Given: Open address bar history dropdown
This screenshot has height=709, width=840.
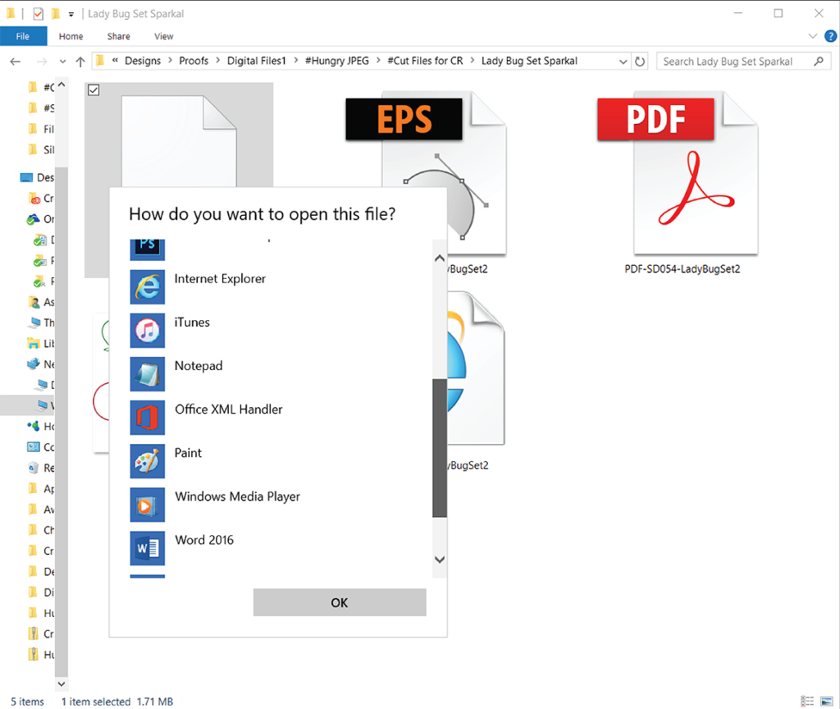Looking at the screenshot, I should (x=623, y=62).
